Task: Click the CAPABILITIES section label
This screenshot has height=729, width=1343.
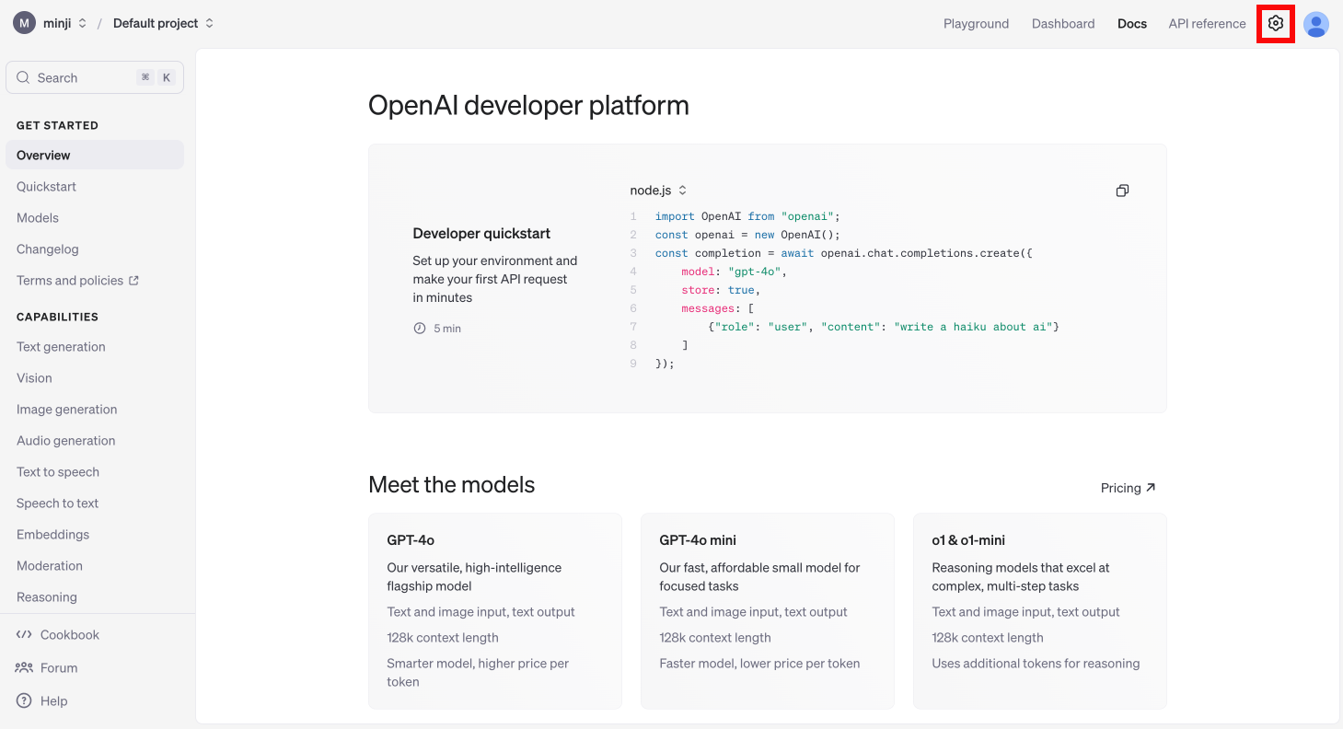Action: point(57,317)
